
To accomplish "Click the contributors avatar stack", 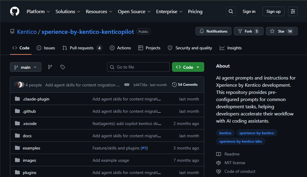I will [x=19, y=85].
